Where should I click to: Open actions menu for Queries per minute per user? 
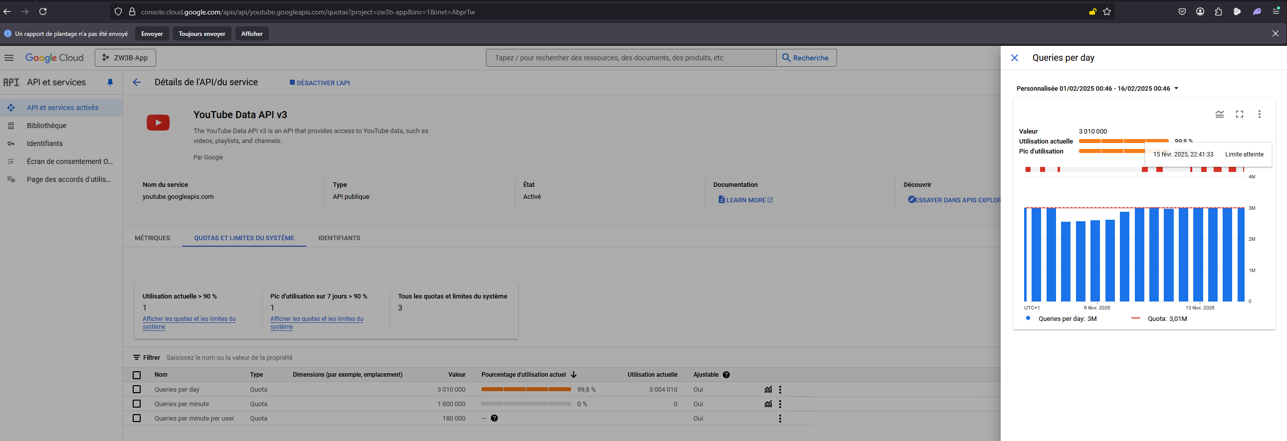(780, 419)
